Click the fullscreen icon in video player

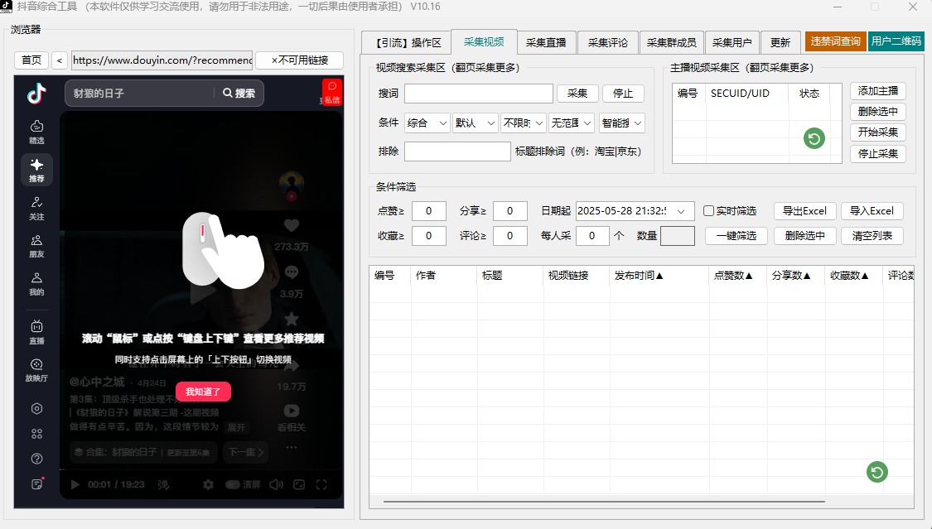(321, 484)
